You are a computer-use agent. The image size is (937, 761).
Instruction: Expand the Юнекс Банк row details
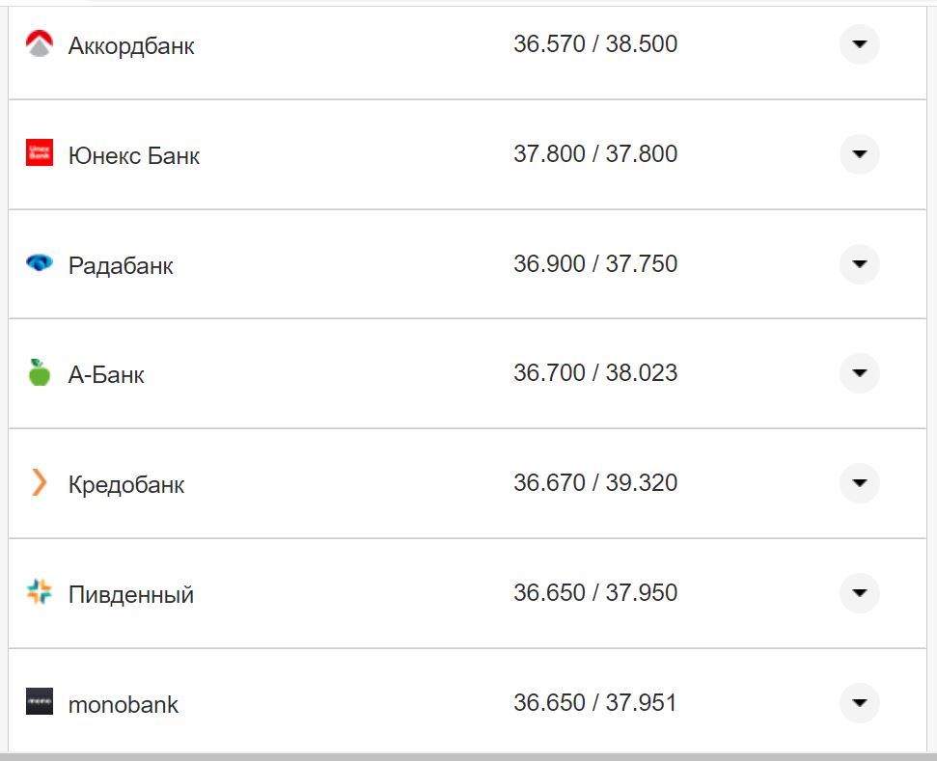tap(858, 153)
